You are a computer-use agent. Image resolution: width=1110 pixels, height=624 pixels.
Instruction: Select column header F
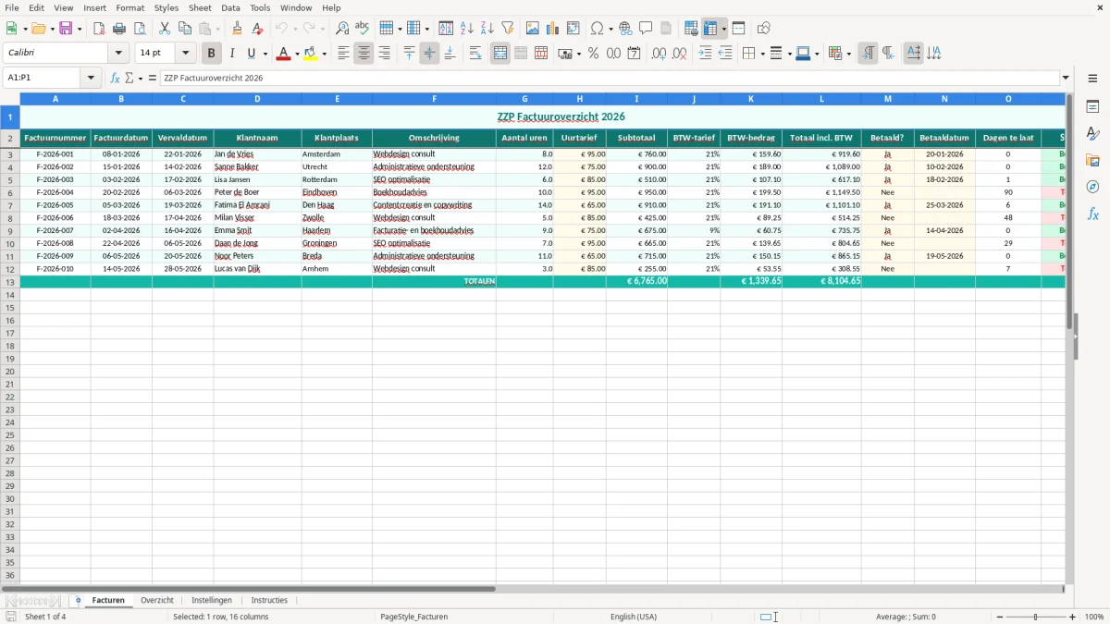434,98
